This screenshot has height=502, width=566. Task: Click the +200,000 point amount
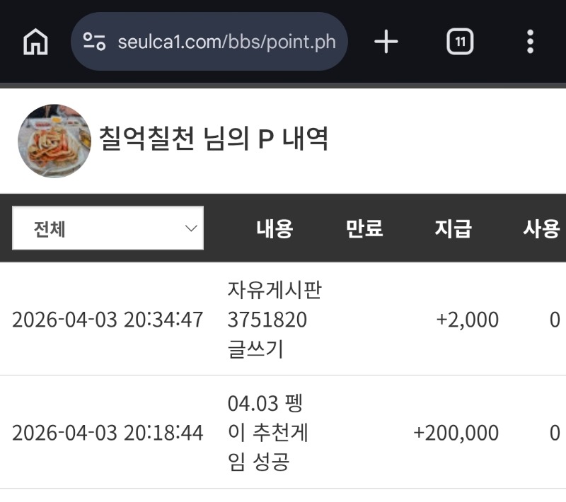click(456, 433)
